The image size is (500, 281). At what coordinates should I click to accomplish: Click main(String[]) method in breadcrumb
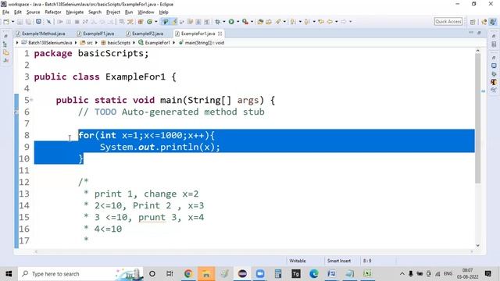point(202,43)
